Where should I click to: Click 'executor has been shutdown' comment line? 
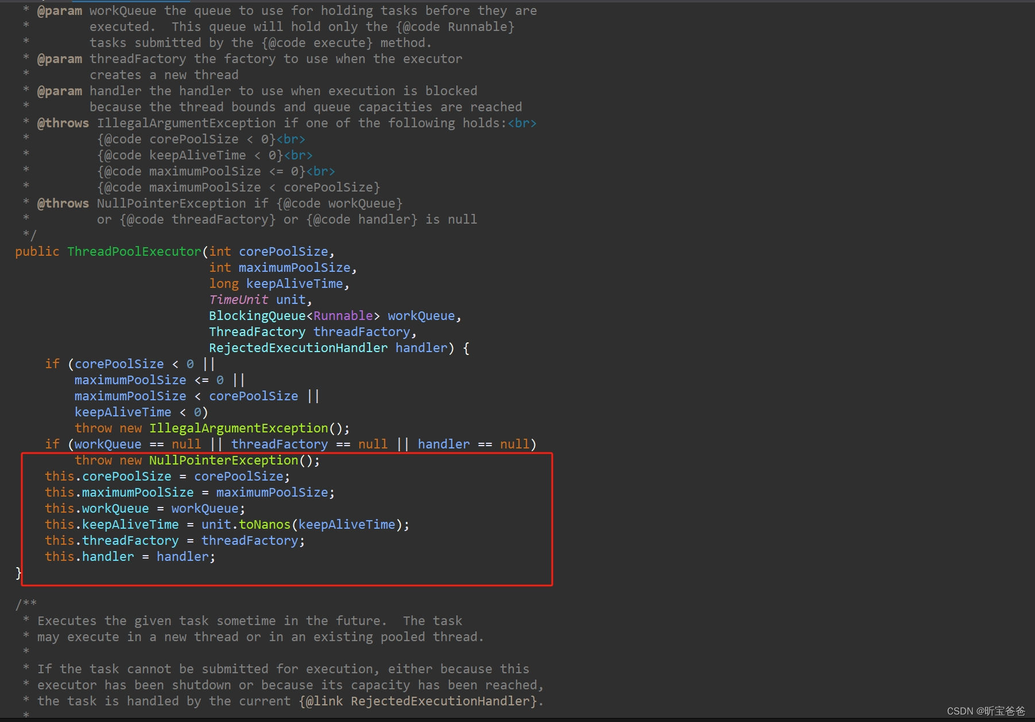(291, 685)
